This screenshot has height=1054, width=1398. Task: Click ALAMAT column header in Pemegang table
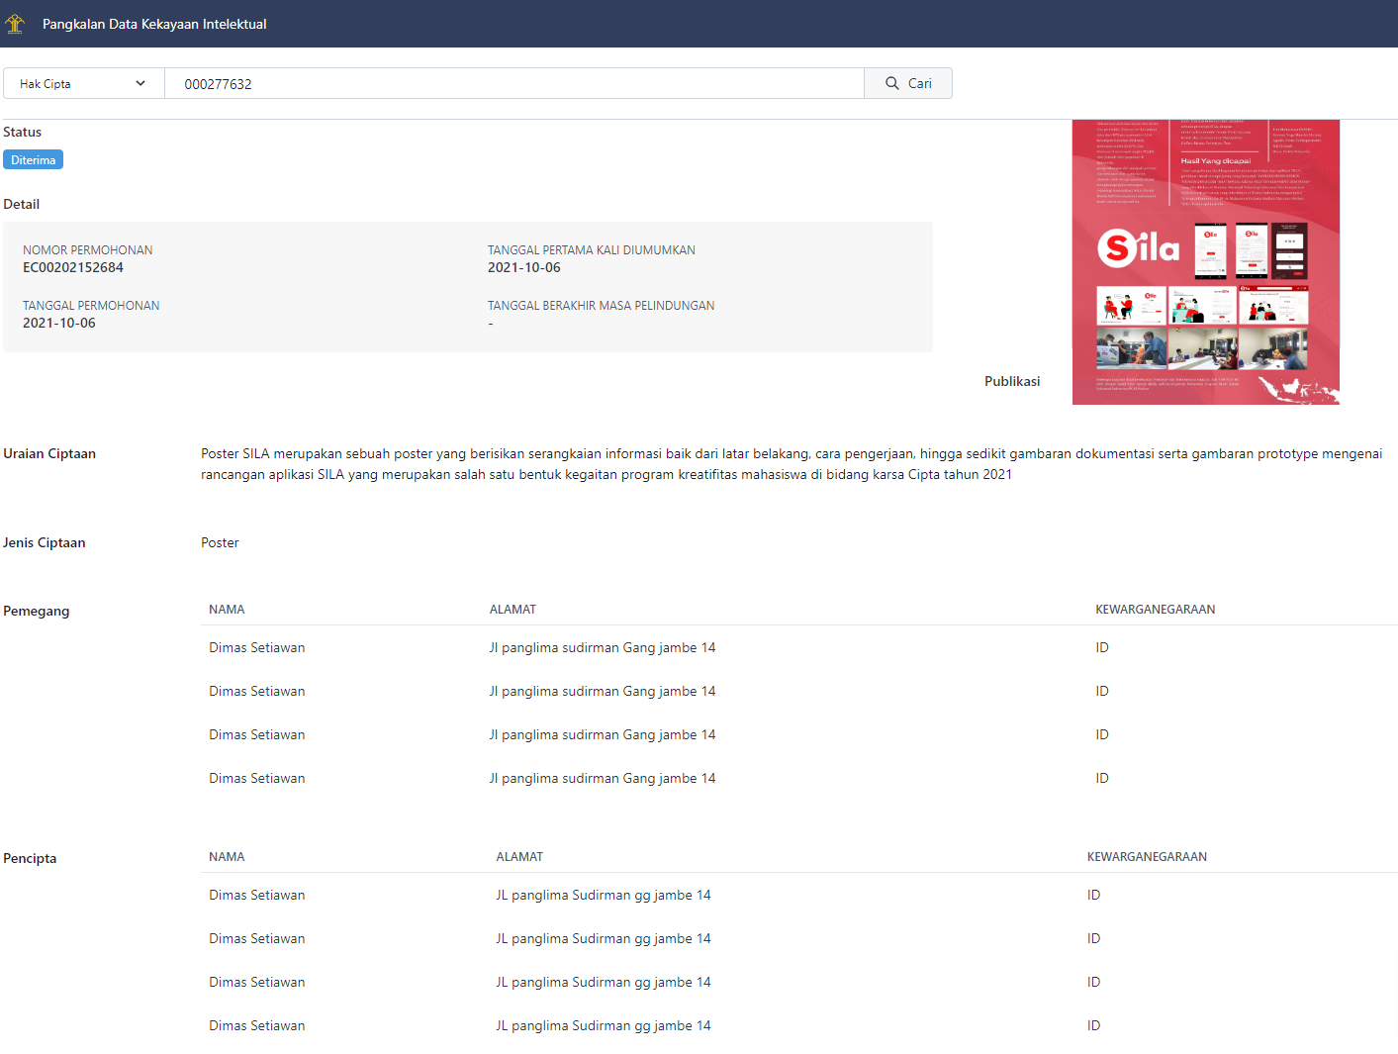click(x=513, y=610)
